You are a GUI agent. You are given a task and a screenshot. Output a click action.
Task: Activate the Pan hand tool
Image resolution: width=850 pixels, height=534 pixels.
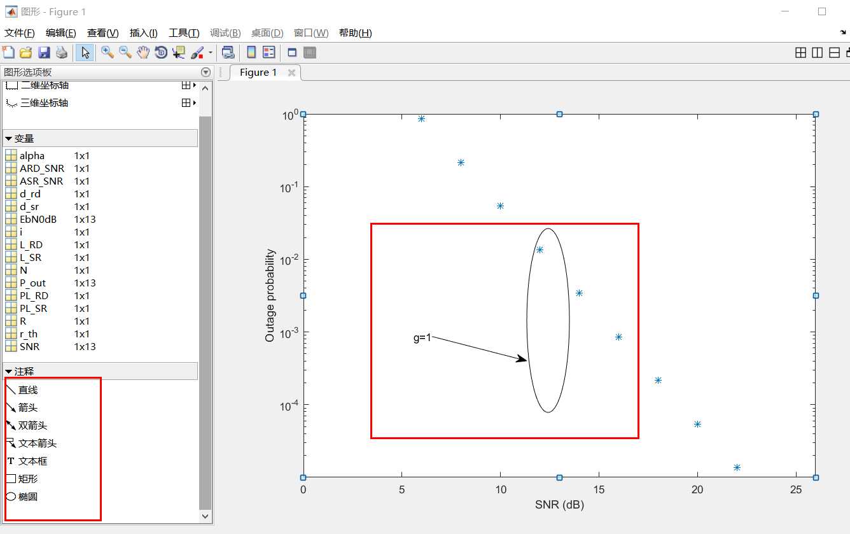point(143,53)
